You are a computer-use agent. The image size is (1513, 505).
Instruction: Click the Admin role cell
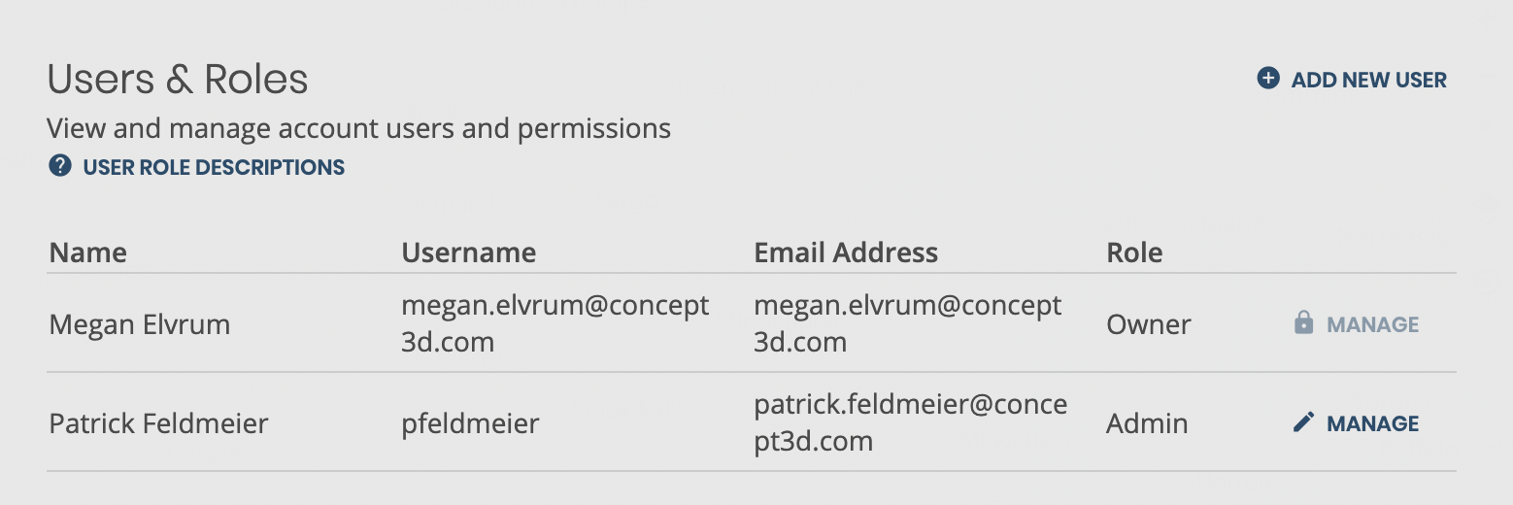(x=1147, y=423)
